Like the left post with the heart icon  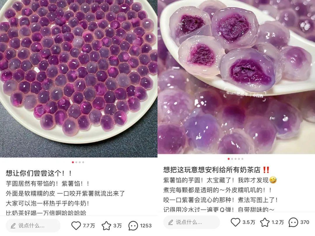76,225
